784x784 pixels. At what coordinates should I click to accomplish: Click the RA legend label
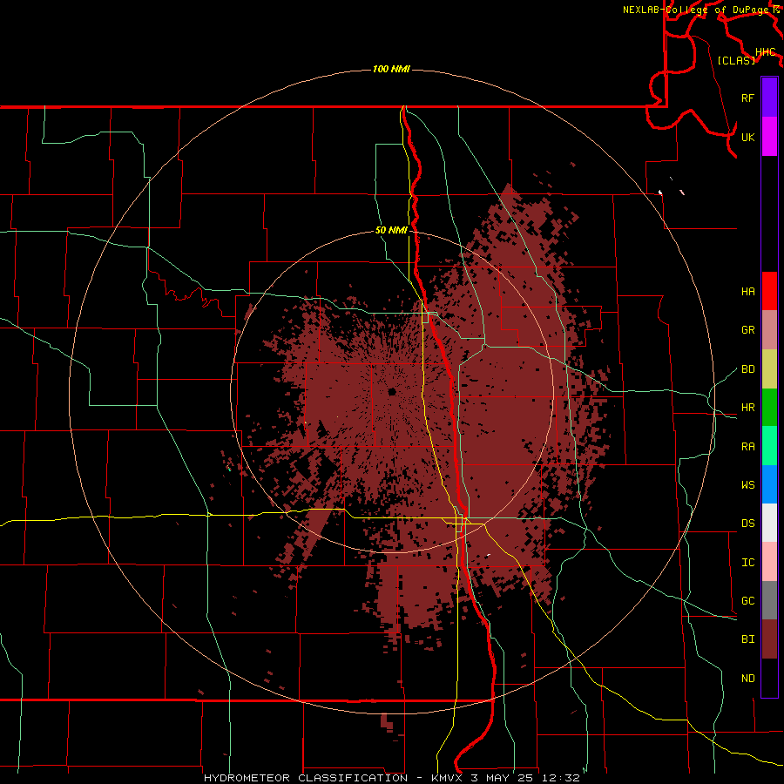pyautogui.click(x=747, y=447)
